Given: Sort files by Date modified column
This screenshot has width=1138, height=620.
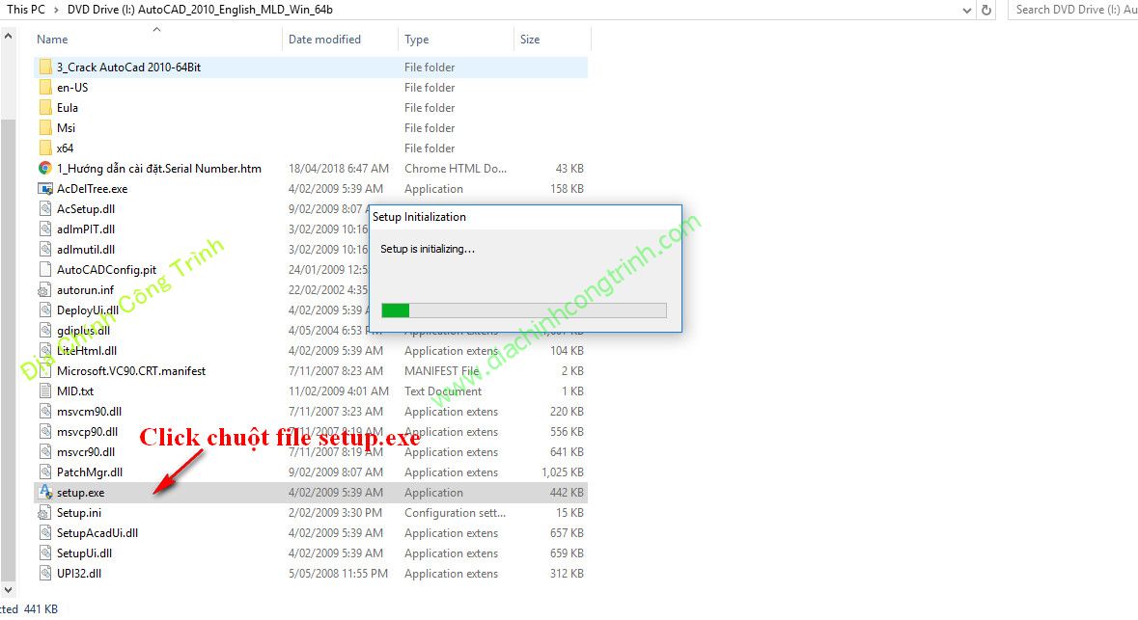Looking at the screenshot, I should pyautogui.click(x=324, y=40).
